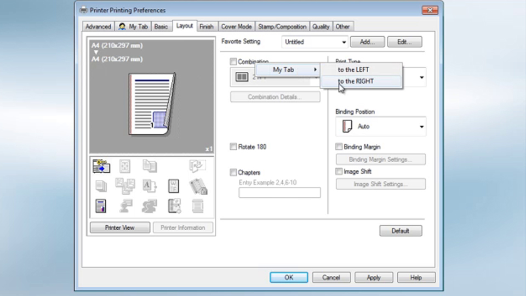Enable the Rotate 180 checkbox
Viewport: 526px width, 296px height.
point(234,147)
